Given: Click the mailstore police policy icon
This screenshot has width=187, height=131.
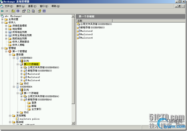Looking at the screenshot, I should click(x=17, y=119).
